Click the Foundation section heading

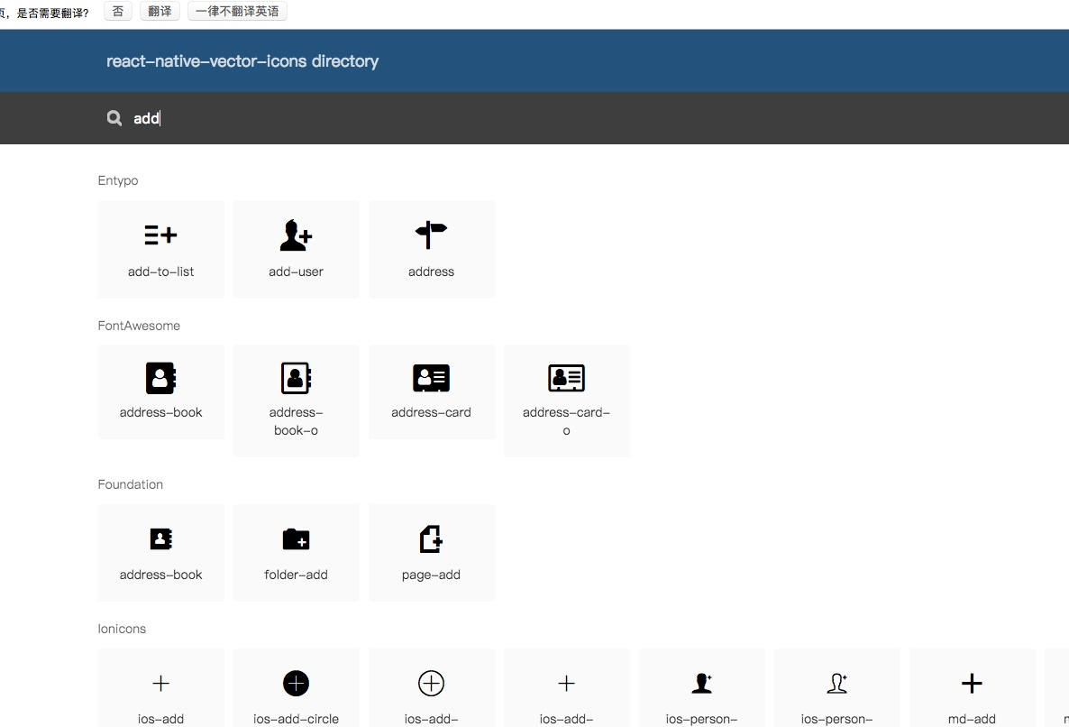(x=130, y=485)
